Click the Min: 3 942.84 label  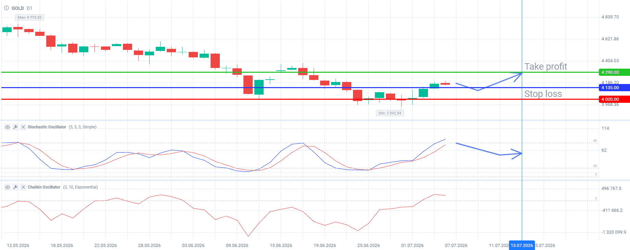pyautogui.click(x=390, y=113)
